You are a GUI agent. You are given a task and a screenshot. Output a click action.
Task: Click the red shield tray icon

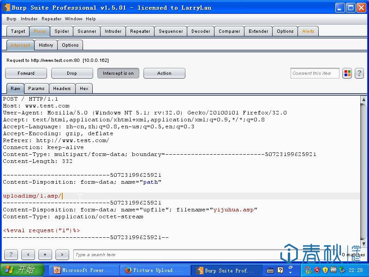(317, 270)
